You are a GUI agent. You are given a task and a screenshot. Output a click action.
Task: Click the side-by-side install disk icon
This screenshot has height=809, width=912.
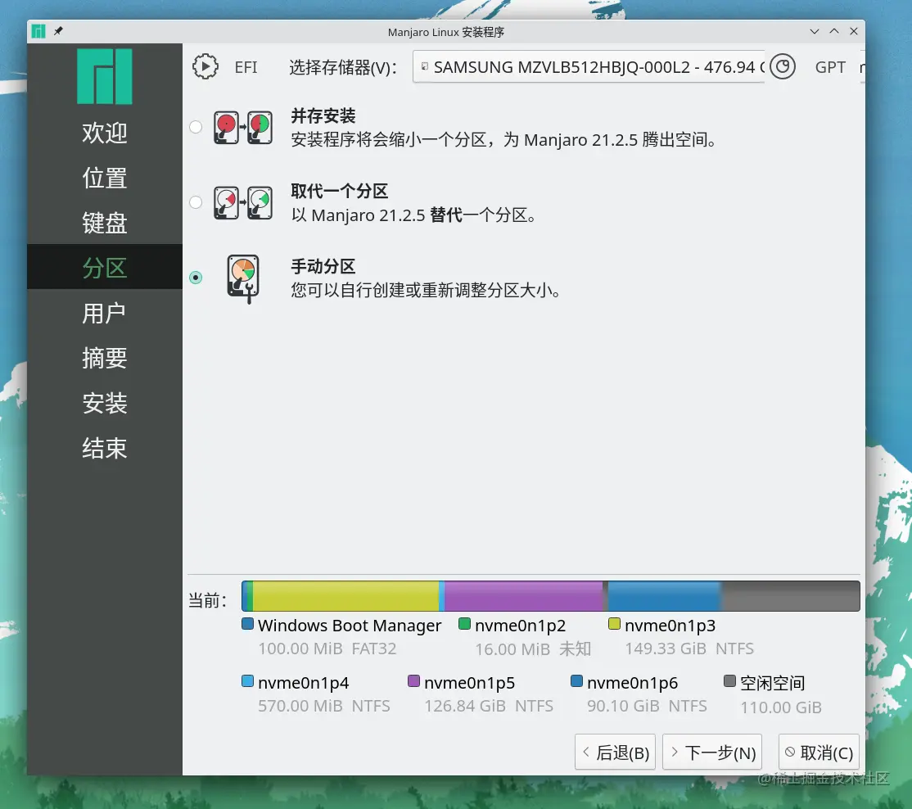tap(242, 128)
